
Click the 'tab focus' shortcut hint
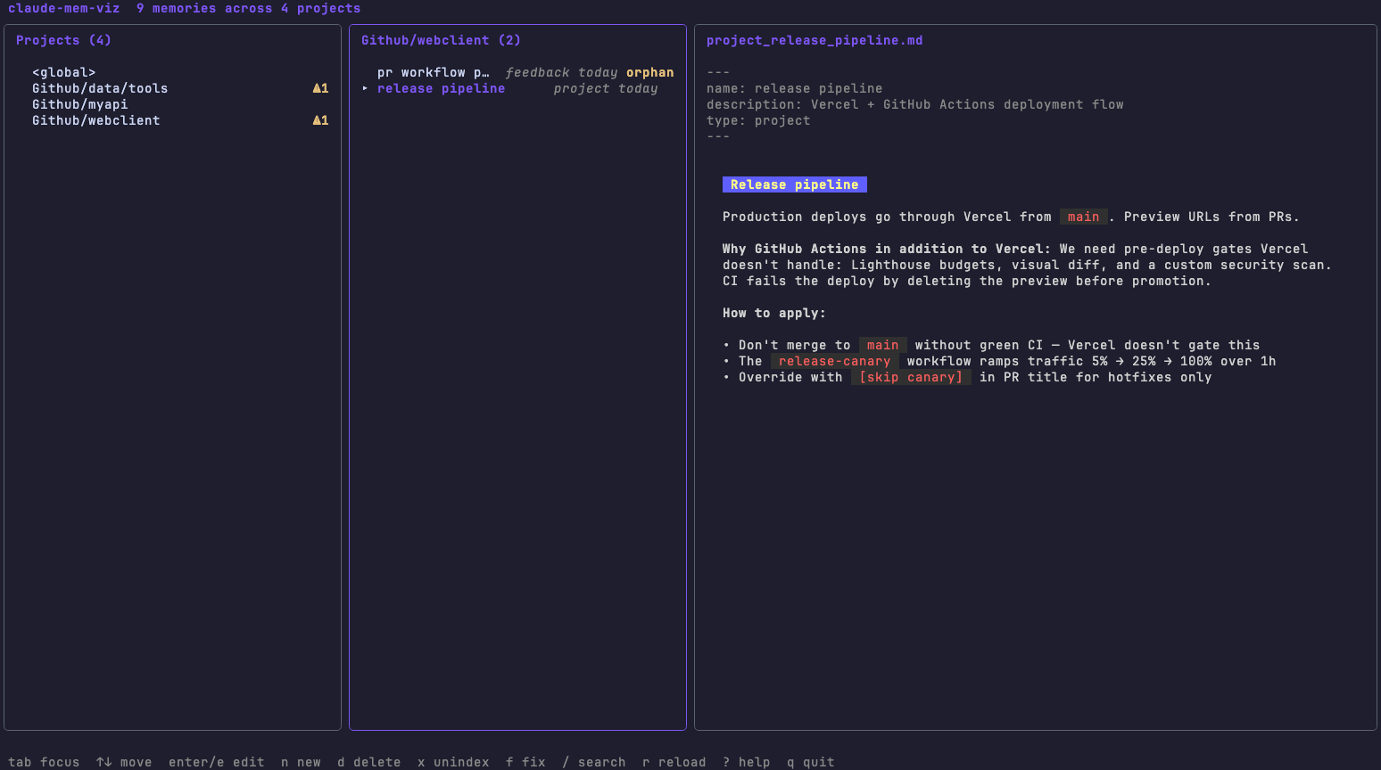(x=44, y=762)
